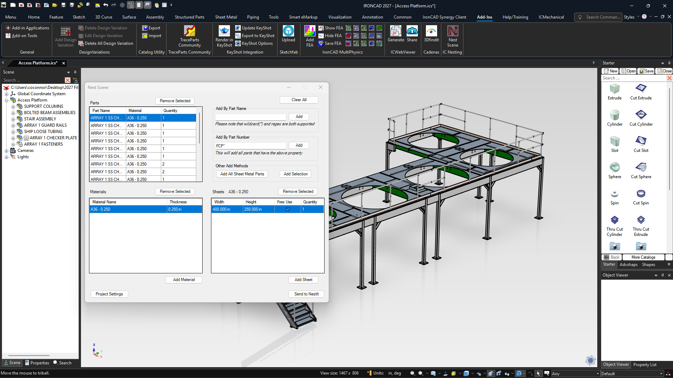Click Save FEA

click(330, 43)
